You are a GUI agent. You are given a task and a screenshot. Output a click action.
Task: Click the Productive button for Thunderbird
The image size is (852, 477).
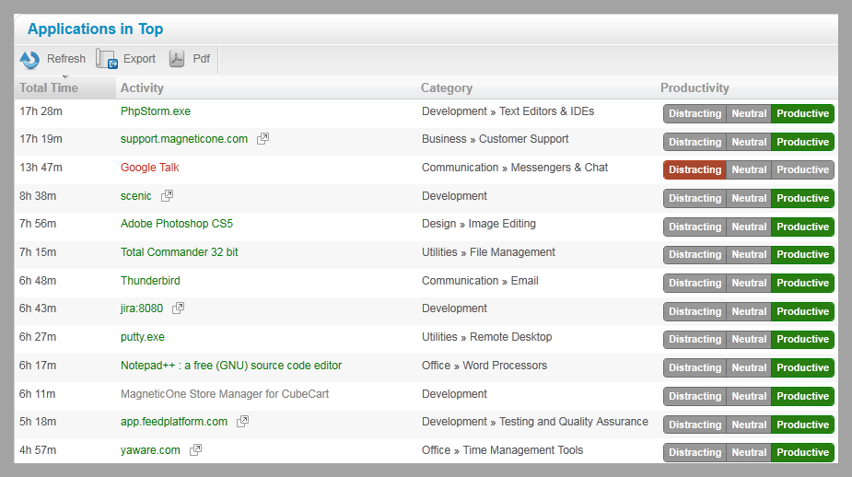[x=802, y=283]
